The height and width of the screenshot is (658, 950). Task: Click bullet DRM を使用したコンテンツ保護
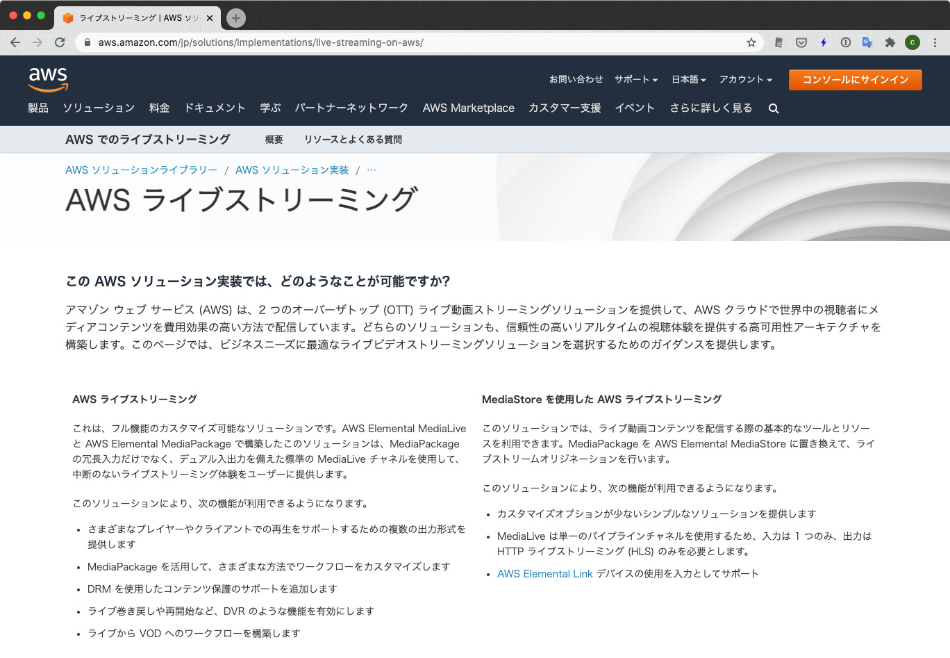[x=212, y=589]
